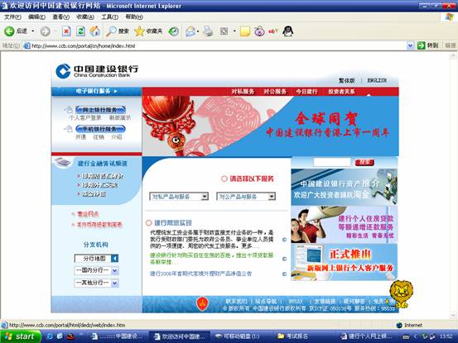Stop page loading with red X icon
This screenshot has width=458, height=343.
(x=66, y=31)
